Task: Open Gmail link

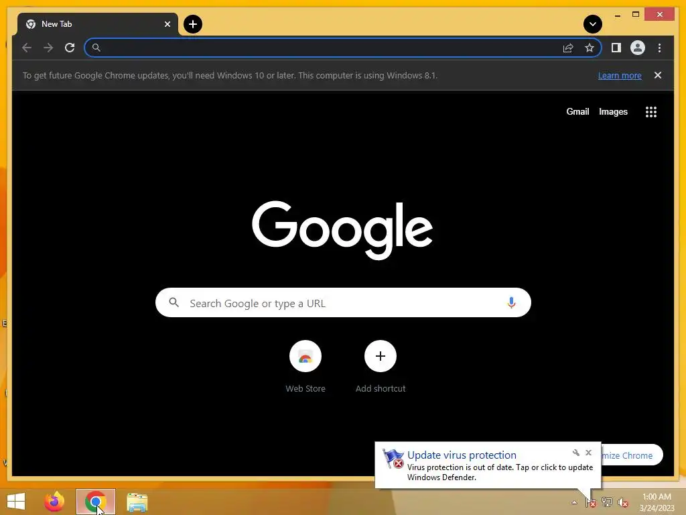Action: (577, 112)
